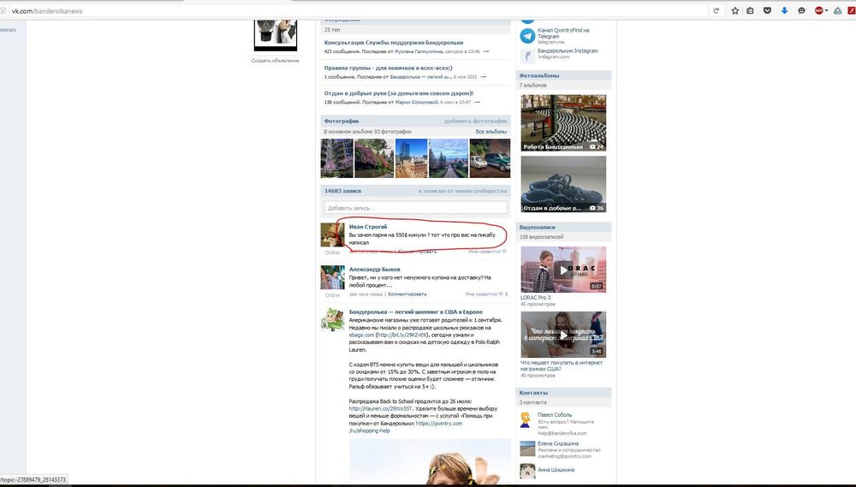Click the bookmark star icon in toolbar

(734, 10)
